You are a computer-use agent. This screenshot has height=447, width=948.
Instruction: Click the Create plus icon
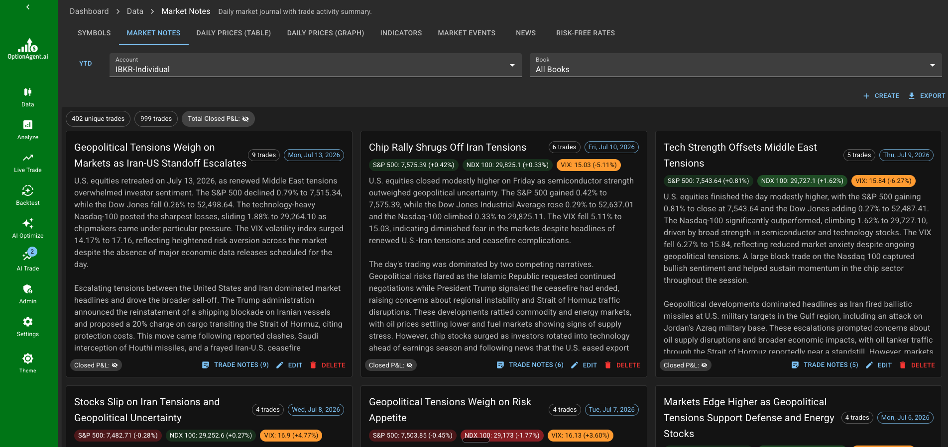[866, 96]
